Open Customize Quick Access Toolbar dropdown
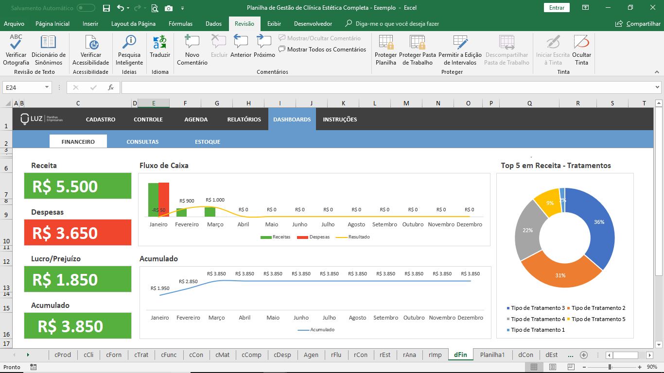This screenshot has width=664, height=373. pos(182,8)
